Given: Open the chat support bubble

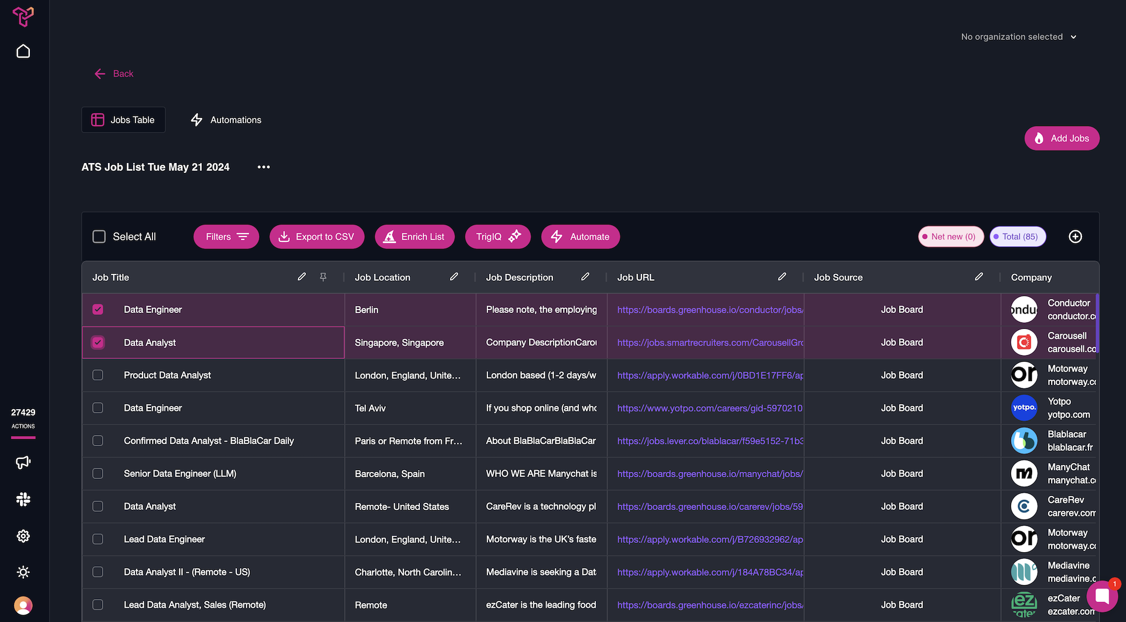Looking at the screenshot, I should [x=1102, y=596].
